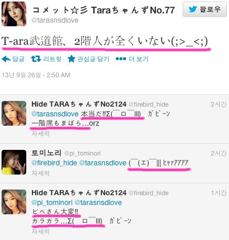Expand 자세히 under 토미노리 reply
Screen dimensions: 229x240
point(41,173)
